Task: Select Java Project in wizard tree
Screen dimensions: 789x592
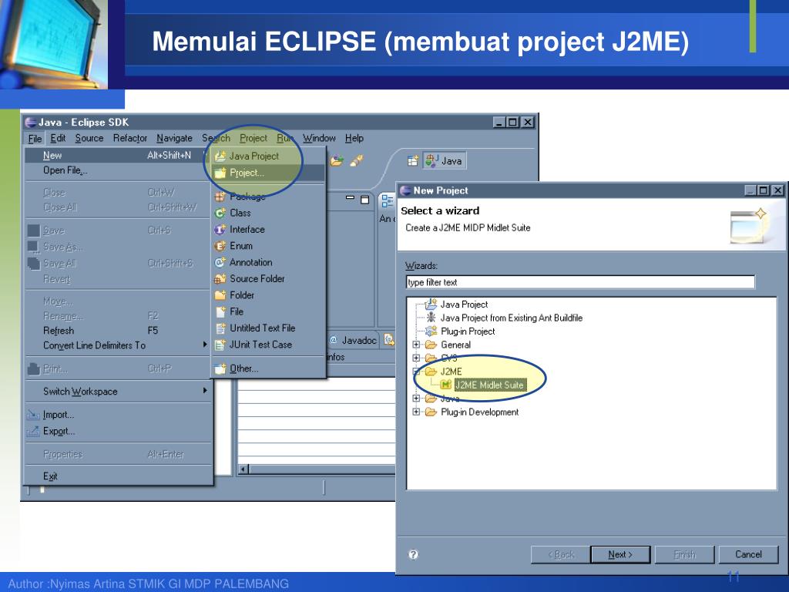Action: pos(464,304)
